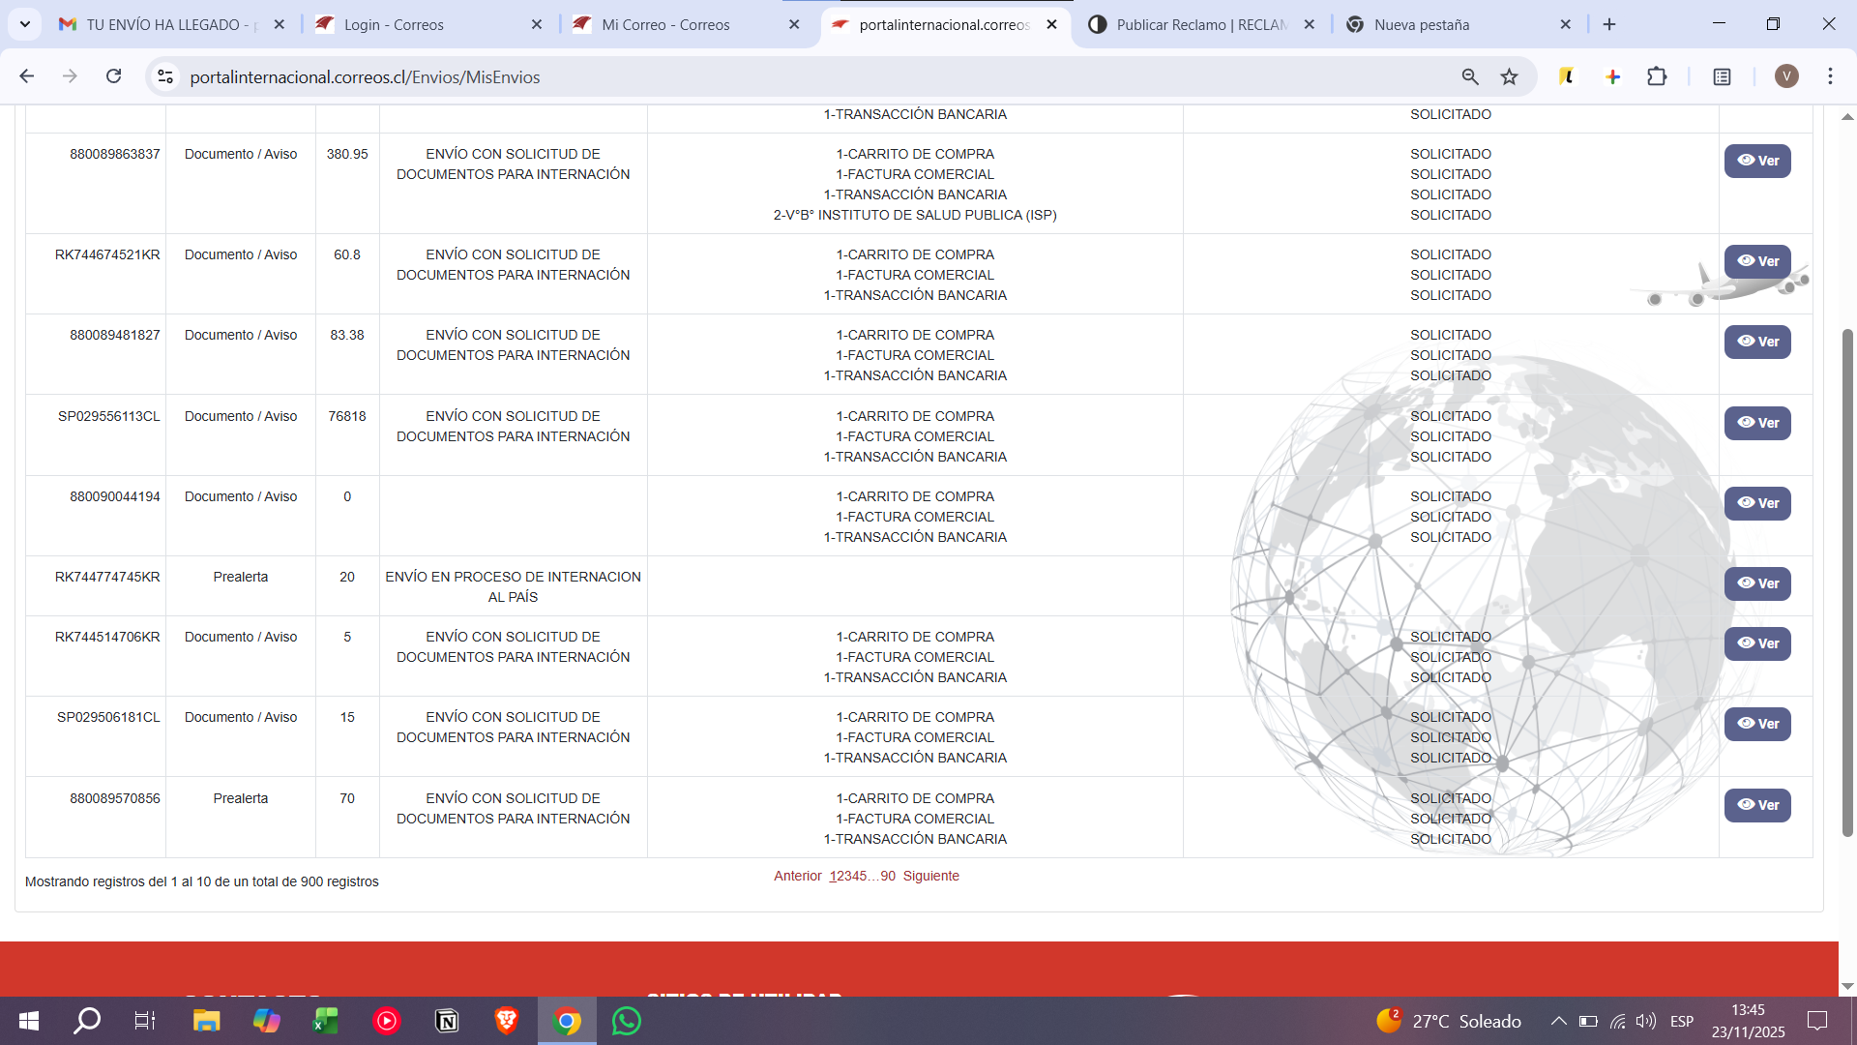Click the zoom magnifier icon in omnibox
Screen dimensions: 1857x1045
click(1469, 76)
